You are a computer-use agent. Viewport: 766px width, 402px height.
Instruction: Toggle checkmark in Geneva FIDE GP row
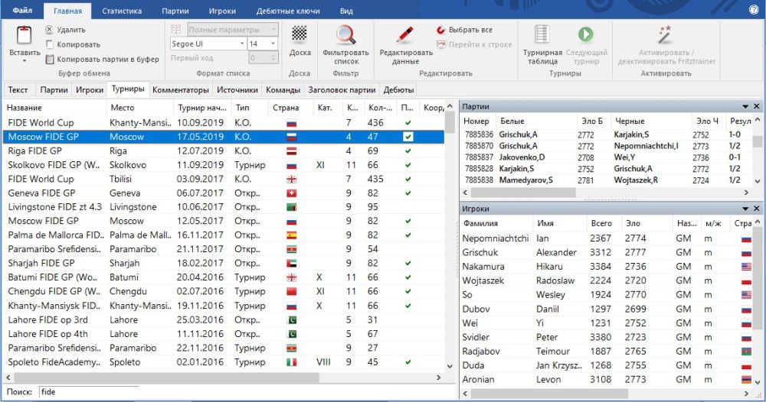point(408,193)
